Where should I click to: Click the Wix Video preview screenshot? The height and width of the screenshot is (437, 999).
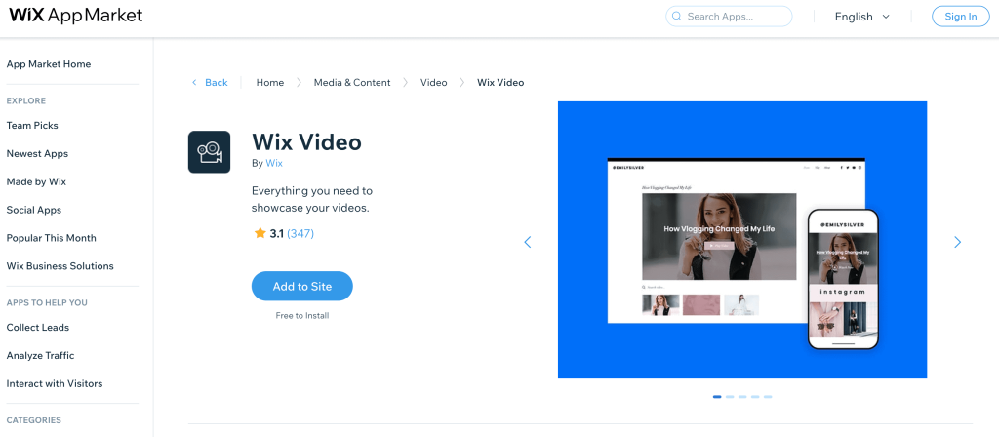tap(742, 240)
